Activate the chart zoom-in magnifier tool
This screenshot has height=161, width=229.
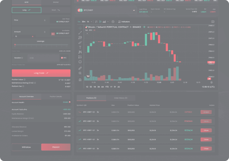[x=80, y=73]
